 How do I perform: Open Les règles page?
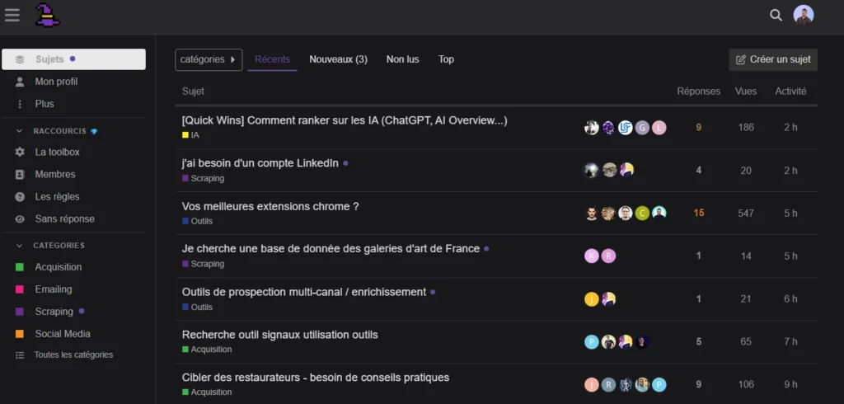(x=58, y=196)
